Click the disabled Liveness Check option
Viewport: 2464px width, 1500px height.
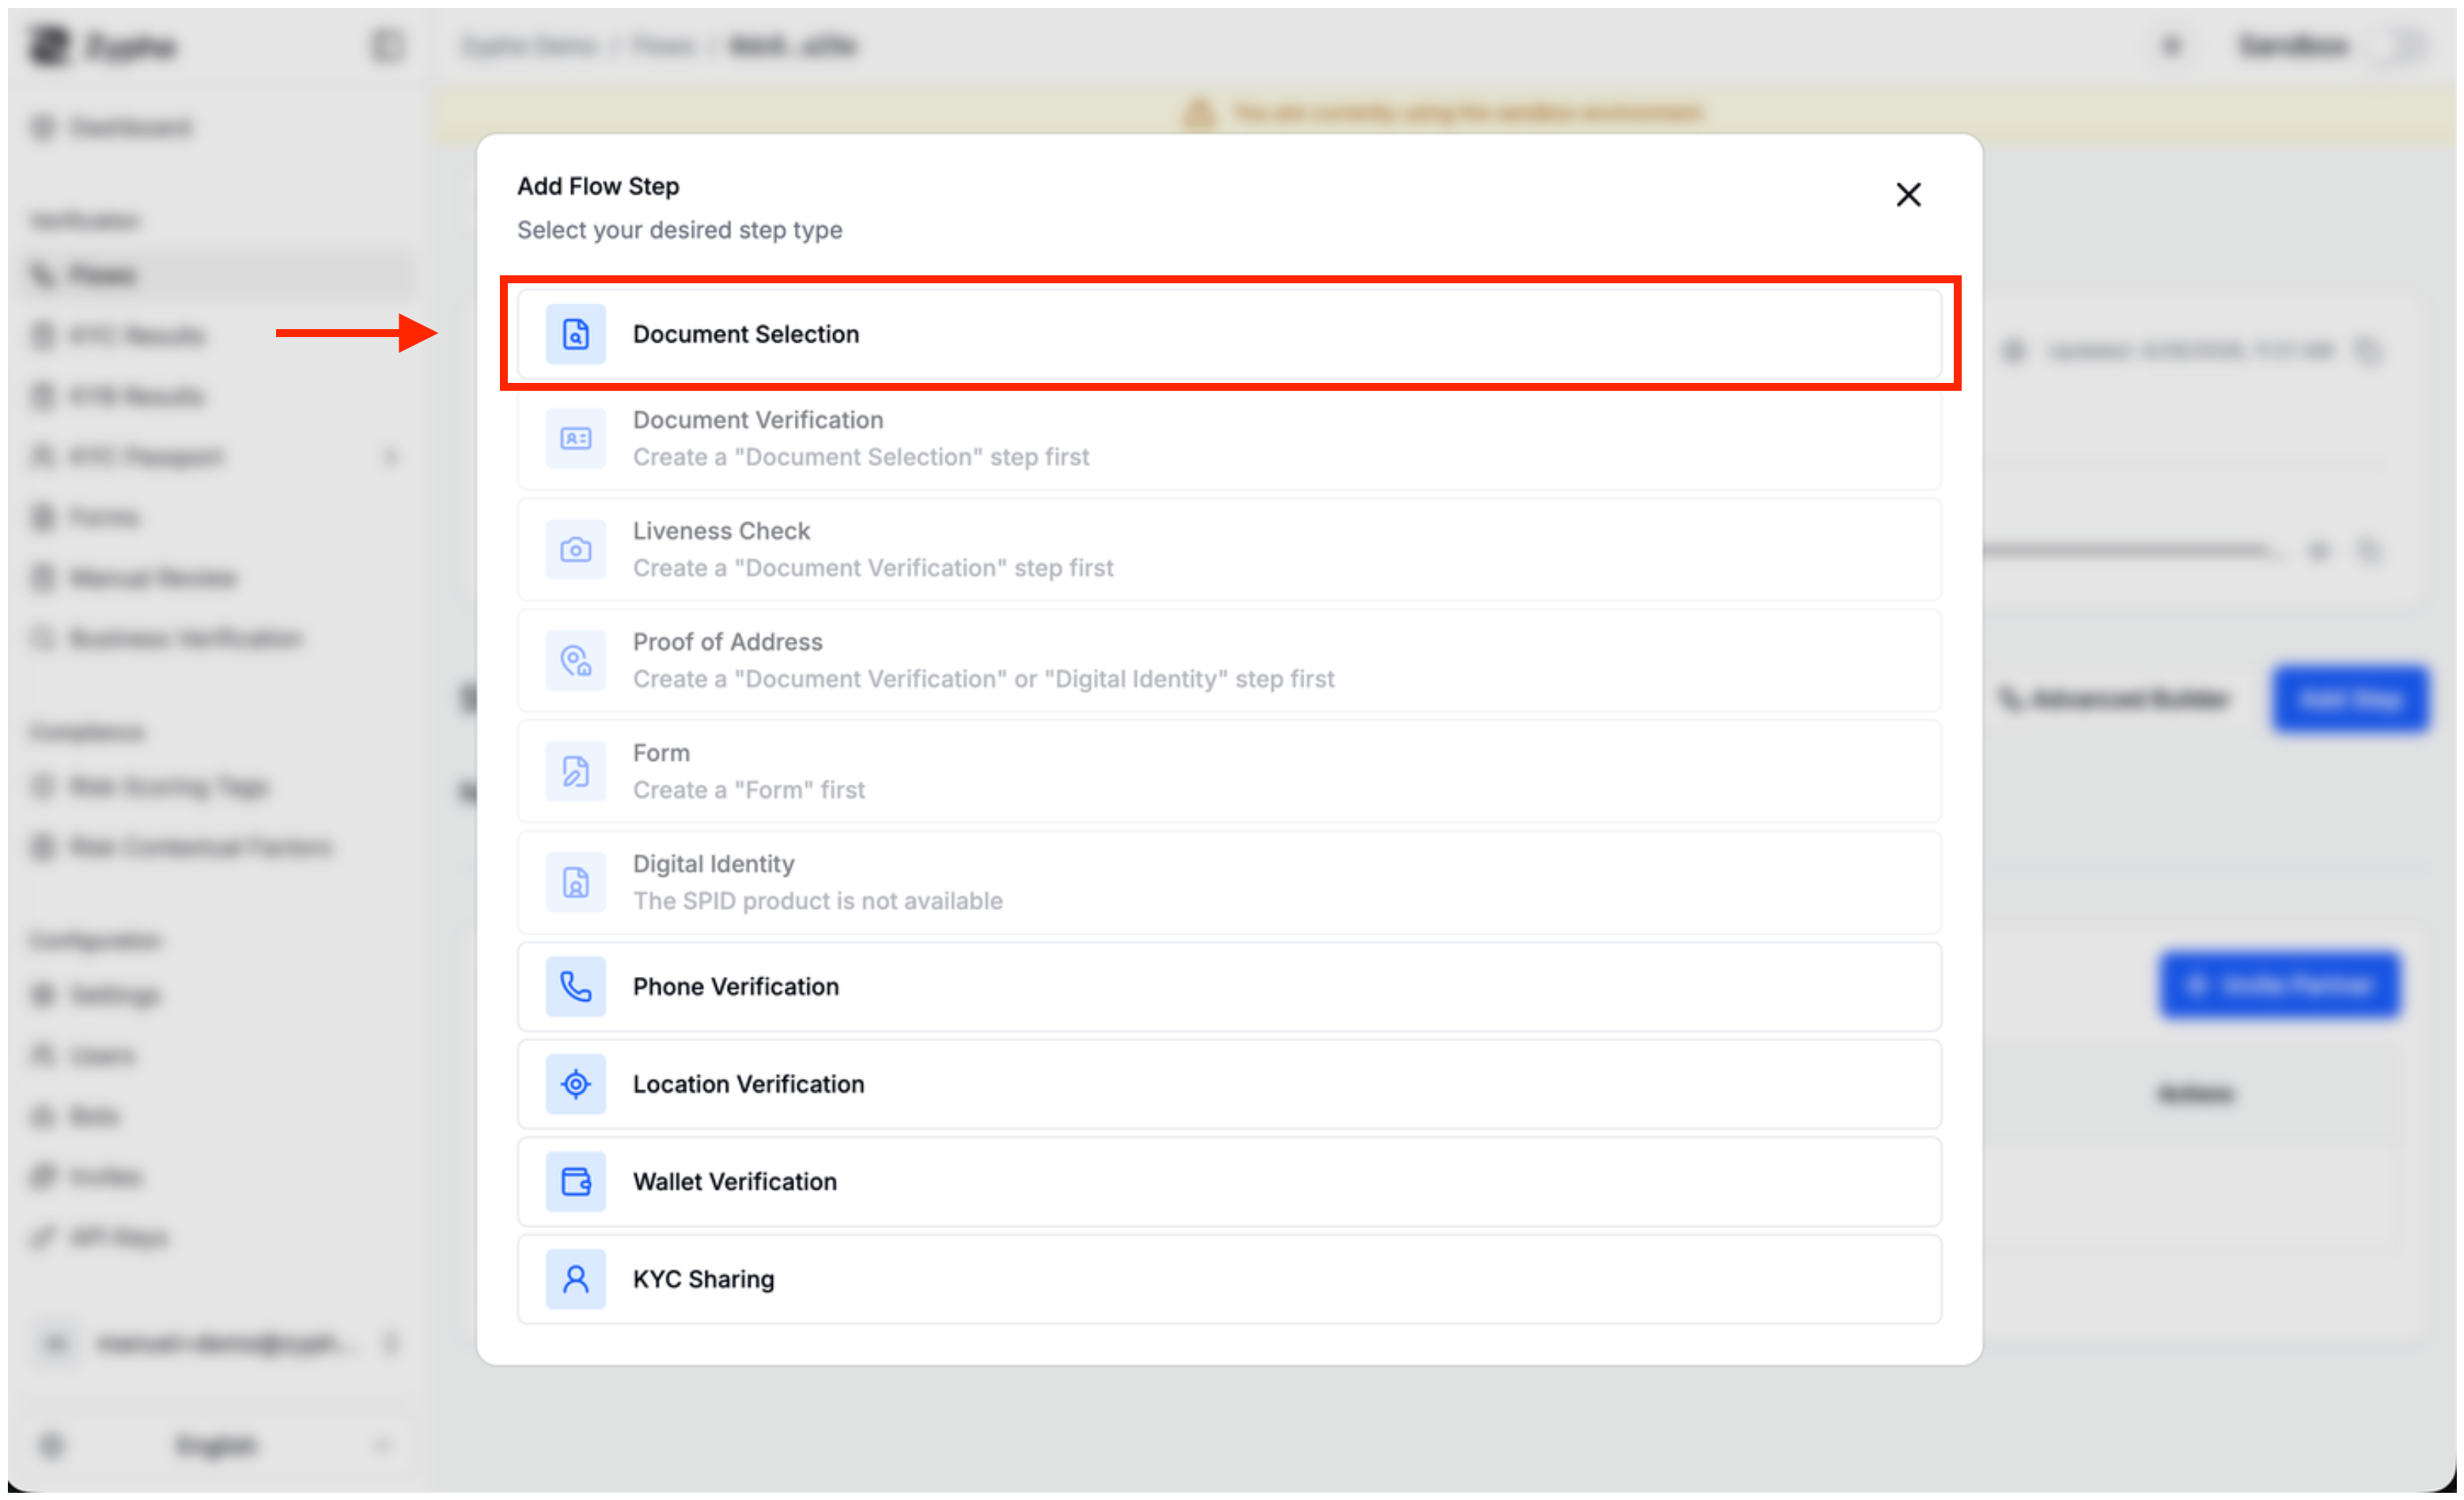tap(1229, 549)
